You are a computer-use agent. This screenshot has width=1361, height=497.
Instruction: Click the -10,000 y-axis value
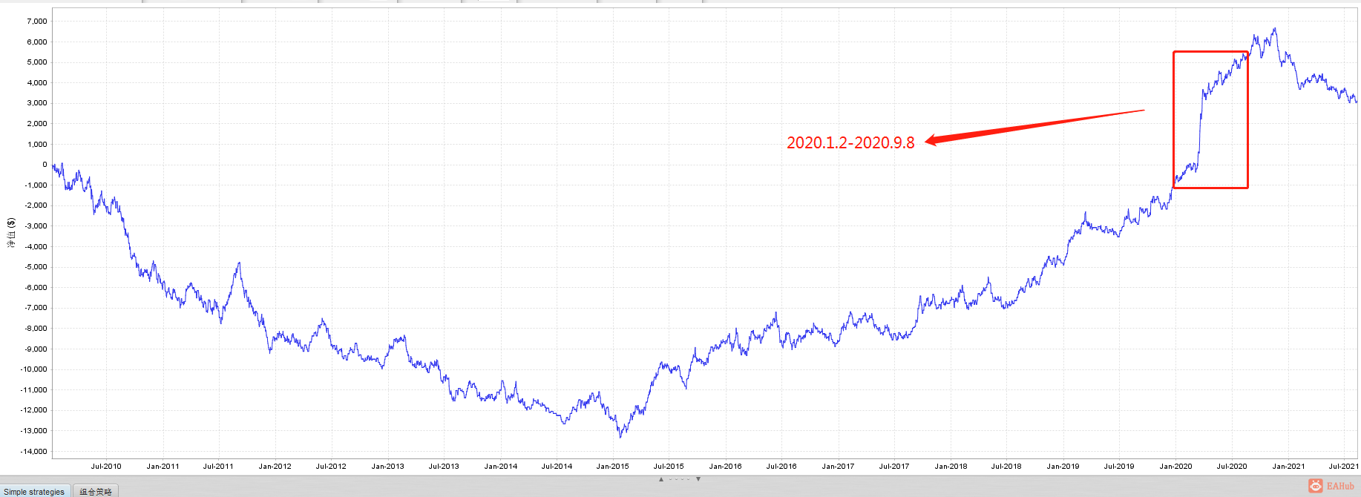pos(33,369)
